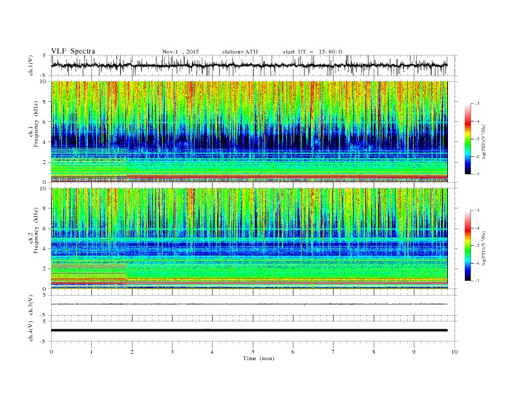The image size is (512, 395).
Task: Click the "-3" tick on ch.2 colorbar
Action: 477,210
